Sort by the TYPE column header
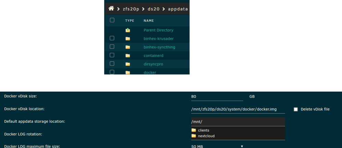The height and width of the screenshot is (148, 342). tap(130, 21)
